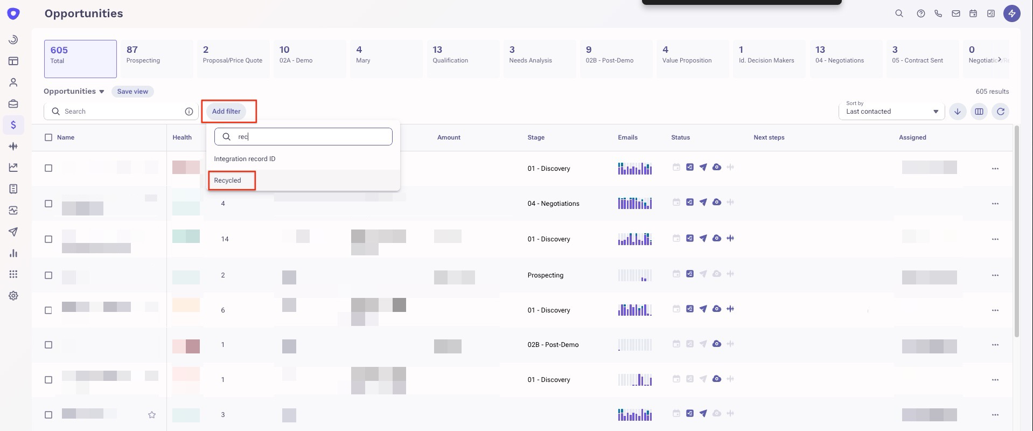Open the columns configuration button
1033x431 pixels.
click(x=979, y=112)
